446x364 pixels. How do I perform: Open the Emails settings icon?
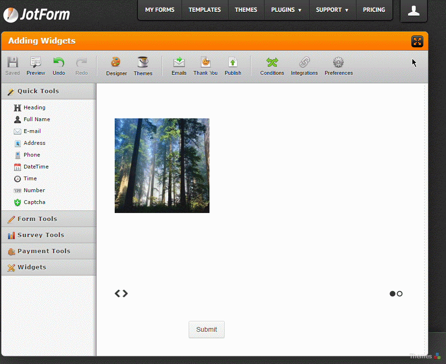click(179, 62)
